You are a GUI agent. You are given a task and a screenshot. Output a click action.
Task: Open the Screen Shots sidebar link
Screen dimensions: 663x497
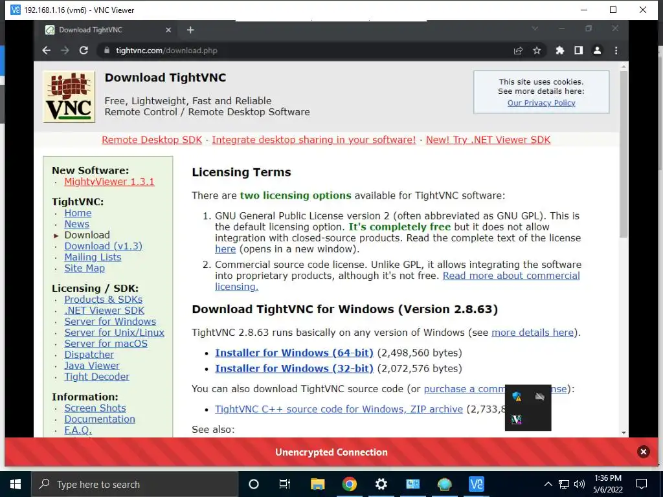click(x=95, y=408)
